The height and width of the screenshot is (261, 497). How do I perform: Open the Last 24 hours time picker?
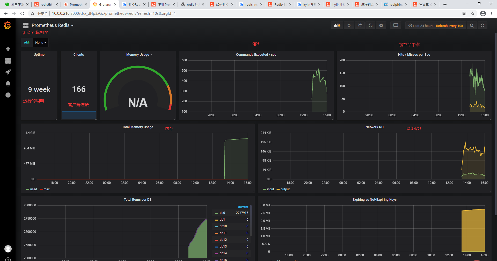(x=421, y=26)
